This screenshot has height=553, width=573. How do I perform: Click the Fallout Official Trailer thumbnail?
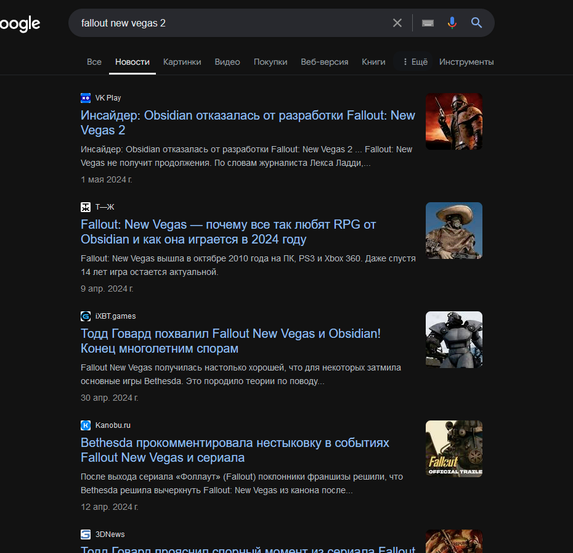coord(454,448)
